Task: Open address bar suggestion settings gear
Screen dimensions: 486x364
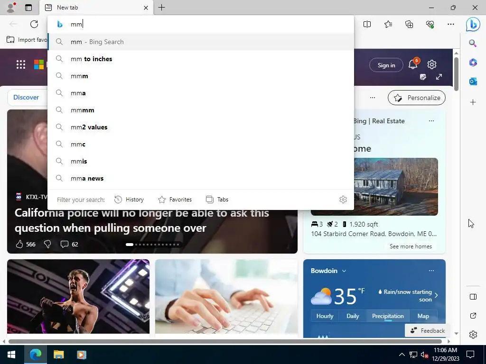Action: (x=343, y=200)
